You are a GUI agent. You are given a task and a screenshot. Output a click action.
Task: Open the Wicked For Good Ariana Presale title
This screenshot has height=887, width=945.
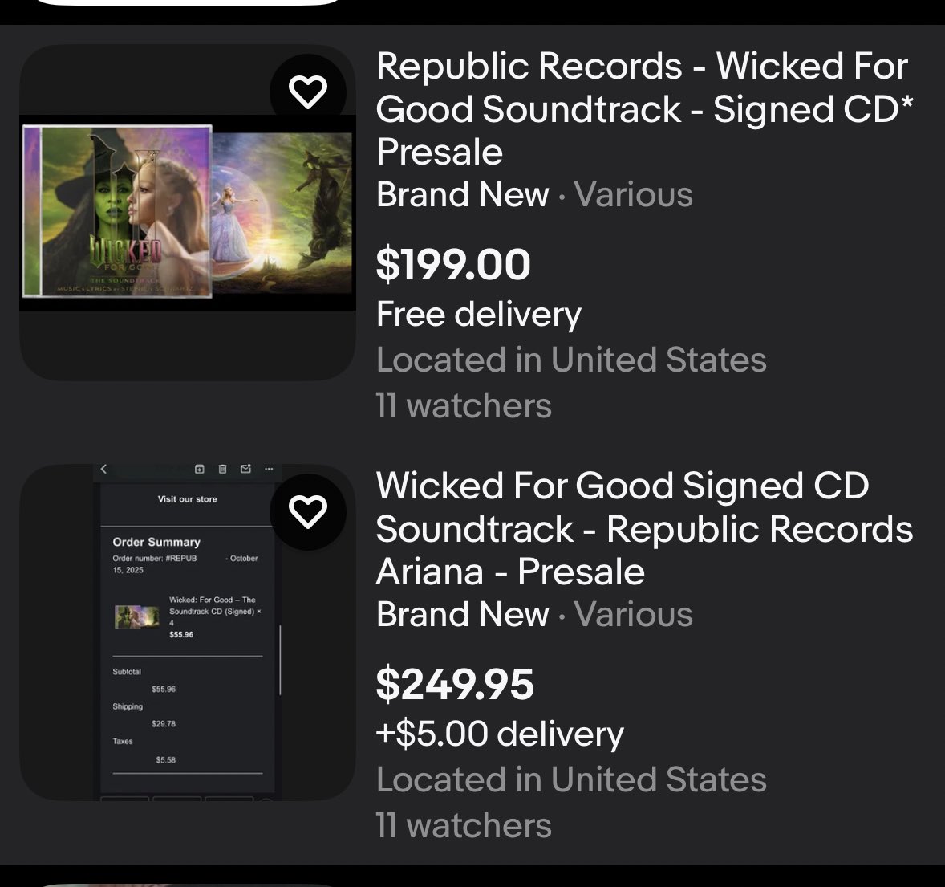coord(644,528)
